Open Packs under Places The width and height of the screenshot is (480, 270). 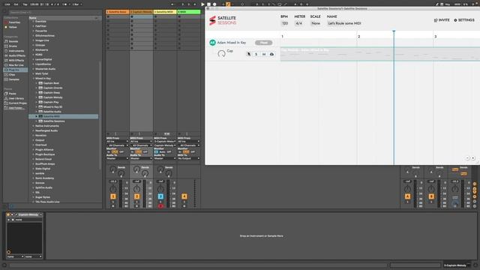pyautogui.click(x=12, y=94)
